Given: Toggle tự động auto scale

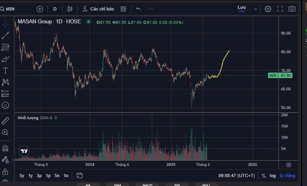Looking at the screenshot, I should point(287,176).
